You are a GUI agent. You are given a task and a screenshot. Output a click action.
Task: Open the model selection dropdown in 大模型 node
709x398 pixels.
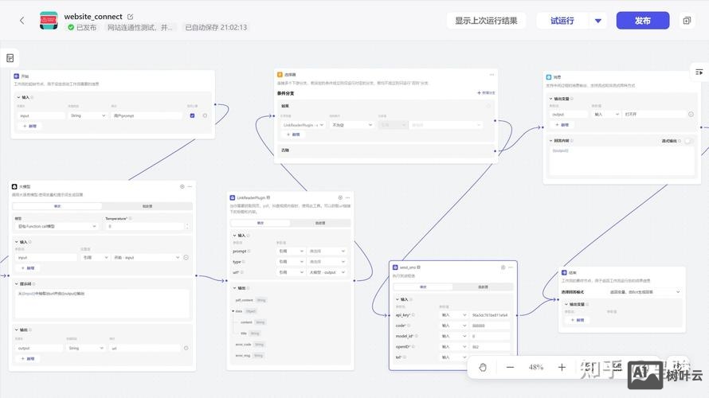pos(57,226)
